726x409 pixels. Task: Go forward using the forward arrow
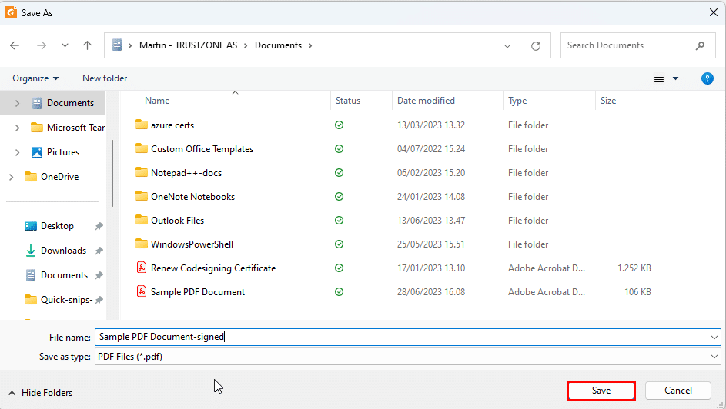point(42,45)
